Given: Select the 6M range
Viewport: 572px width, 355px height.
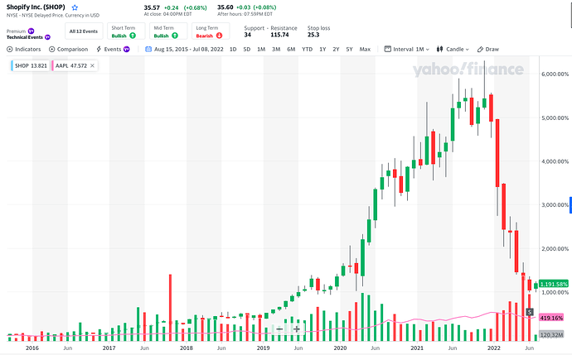Looking at the screenshot, I should [291, 49].
